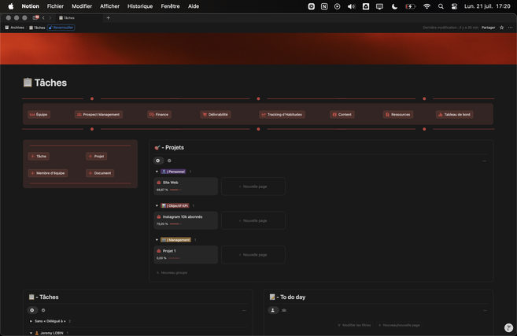Open the Délivrabilité page button
517x336 pixels.
[216, 114]
